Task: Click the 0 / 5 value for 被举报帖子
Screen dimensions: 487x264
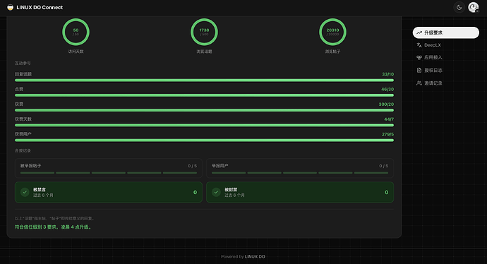Action: point(192,166)
